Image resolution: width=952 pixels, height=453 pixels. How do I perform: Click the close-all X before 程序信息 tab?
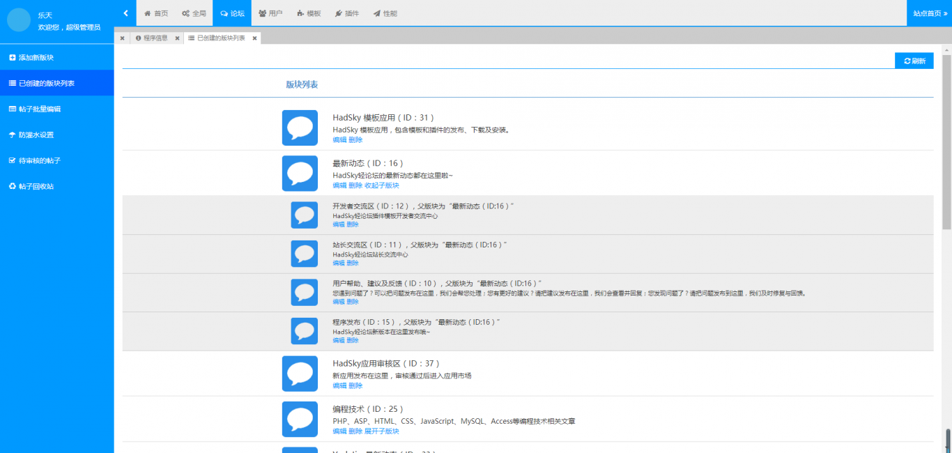122,38
